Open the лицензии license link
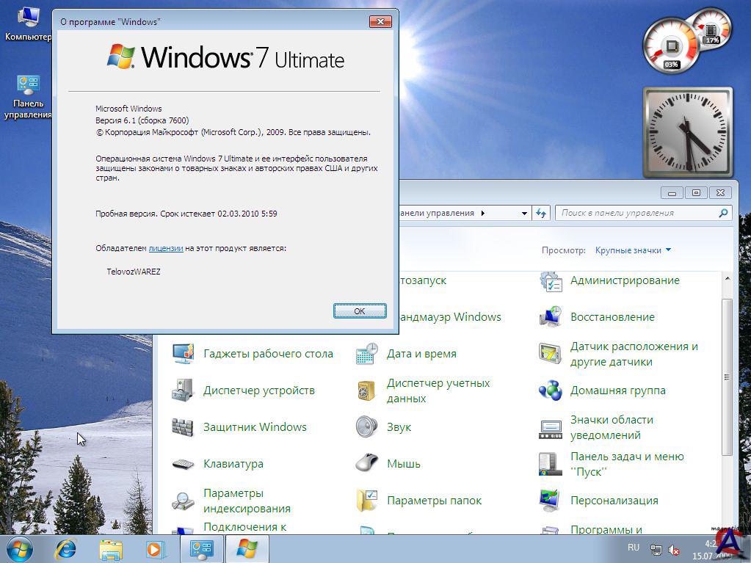751x563 pixels. (165, 248)
